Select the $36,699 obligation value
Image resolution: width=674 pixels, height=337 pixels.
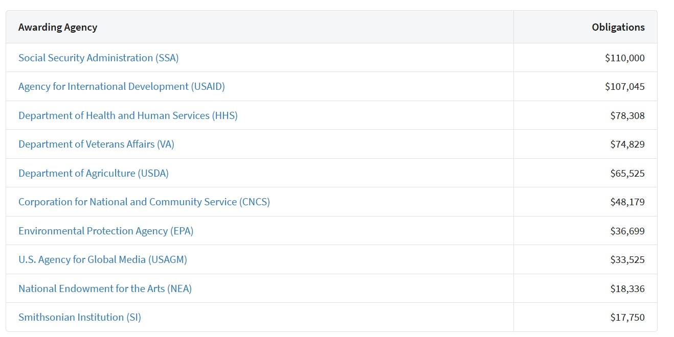pos(627,231)
